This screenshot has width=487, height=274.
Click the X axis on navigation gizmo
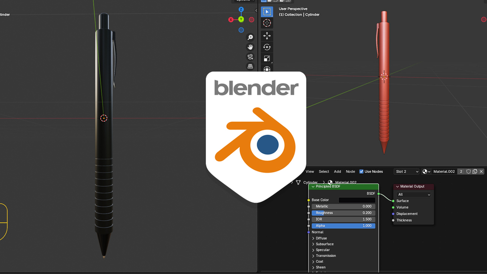pyautogui.click(x=231, y=19)
